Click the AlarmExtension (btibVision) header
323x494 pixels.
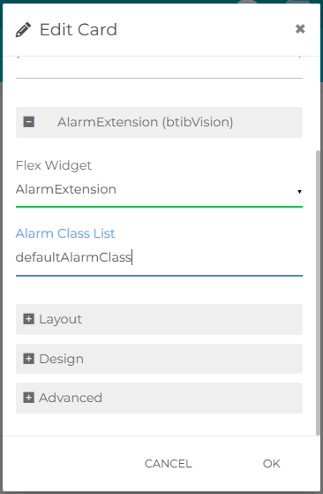tap(159, 122)
